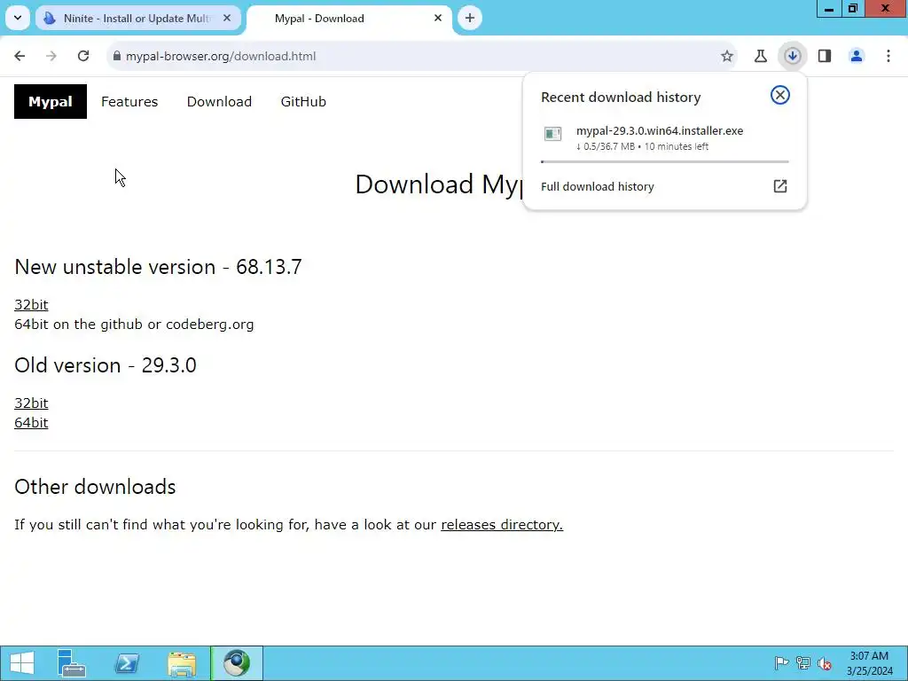Click the forward navigation arrow
Screen dimensions: 908x681
pyautogui.click(x=51, y=56)
